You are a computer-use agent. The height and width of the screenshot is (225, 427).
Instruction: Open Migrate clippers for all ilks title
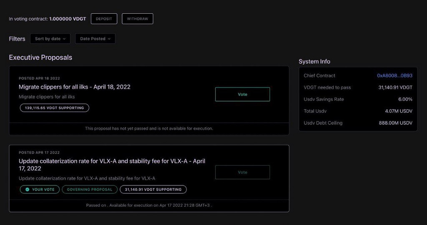(75, 87)
